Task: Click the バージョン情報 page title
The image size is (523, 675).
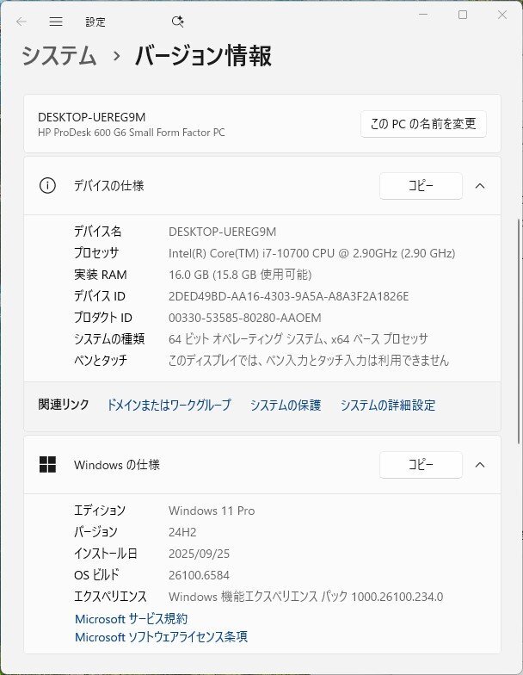Action: point(203,56)
